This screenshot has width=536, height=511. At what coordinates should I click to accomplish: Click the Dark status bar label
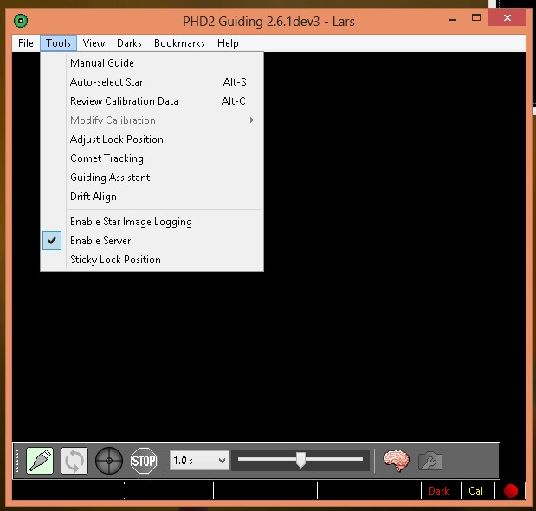(438, 491)
